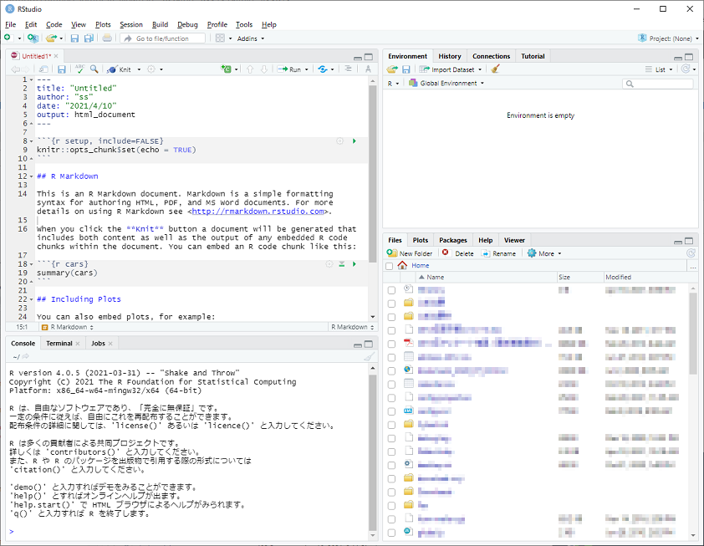
Task: Check the last file row checkbox
Action: pos(391,533)
